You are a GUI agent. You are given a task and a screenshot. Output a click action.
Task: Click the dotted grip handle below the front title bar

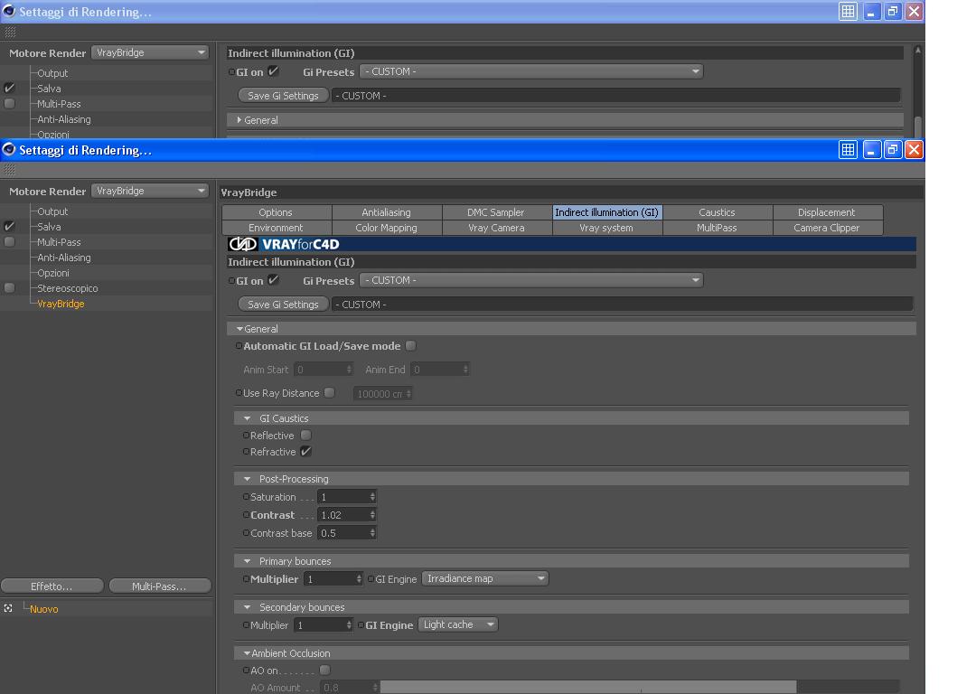point(10,170)
